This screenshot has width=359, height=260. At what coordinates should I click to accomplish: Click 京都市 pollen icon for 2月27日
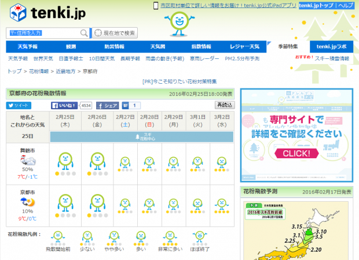(x=125, y=205)
